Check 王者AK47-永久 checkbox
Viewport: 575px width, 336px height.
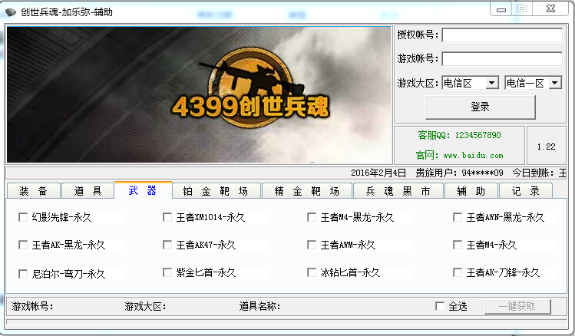167,245
